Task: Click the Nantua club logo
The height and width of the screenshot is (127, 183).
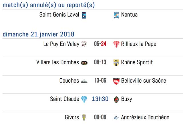Action: point(116,15)
